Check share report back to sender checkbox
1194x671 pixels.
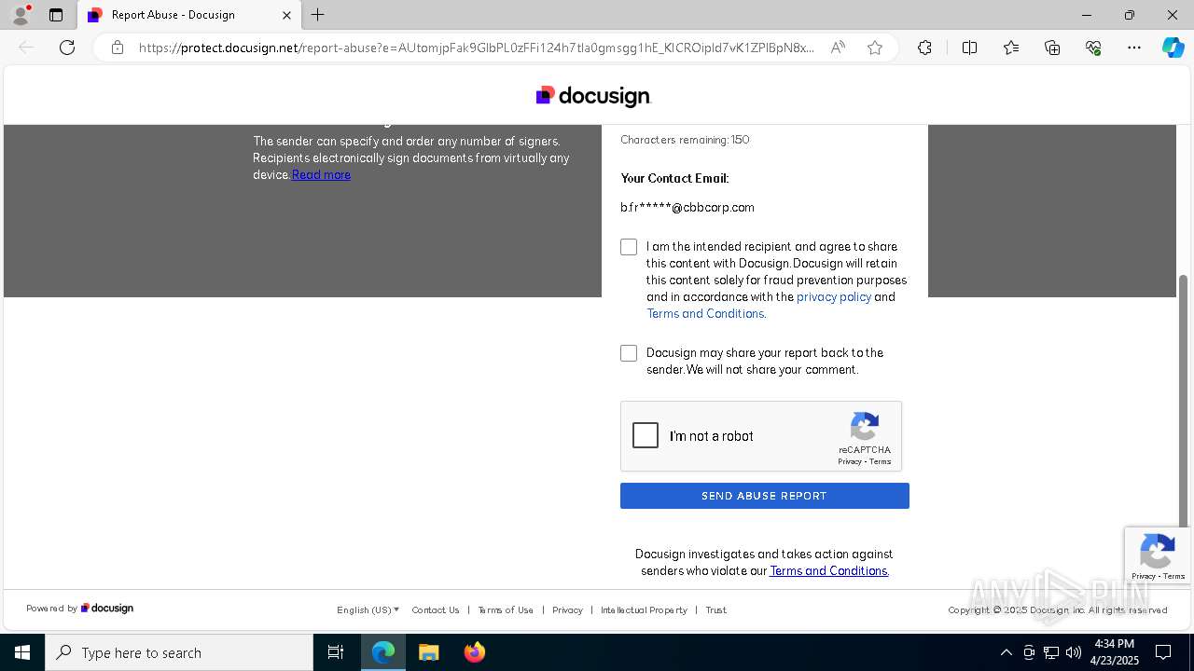coord(629,353)
